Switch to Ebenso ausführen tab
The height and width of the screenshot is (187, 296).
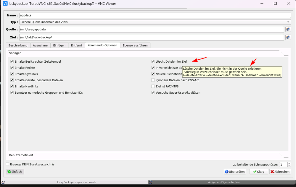pyautogui.click(x=135, y=45)
